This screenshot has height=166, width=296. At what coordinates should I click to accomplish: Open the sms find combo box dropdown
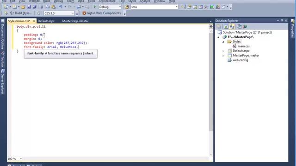(177, 7)
